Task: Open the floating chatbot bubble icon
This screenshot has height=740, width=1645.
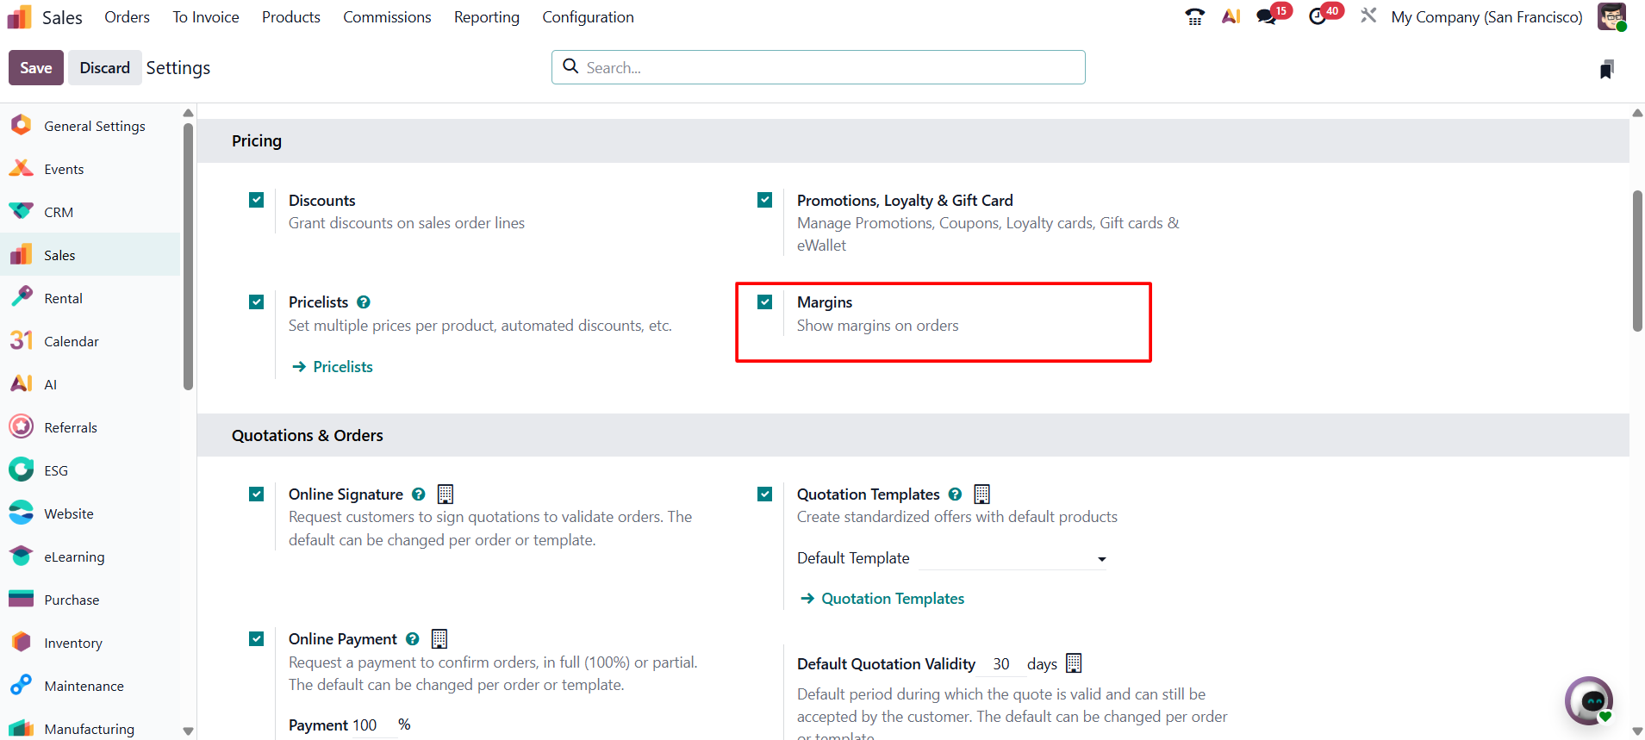Action: coord(1589,700)
